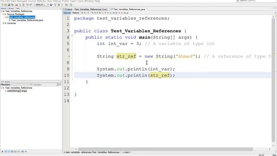
Task: Switch editor to Source view
Action: coord(67,13)
